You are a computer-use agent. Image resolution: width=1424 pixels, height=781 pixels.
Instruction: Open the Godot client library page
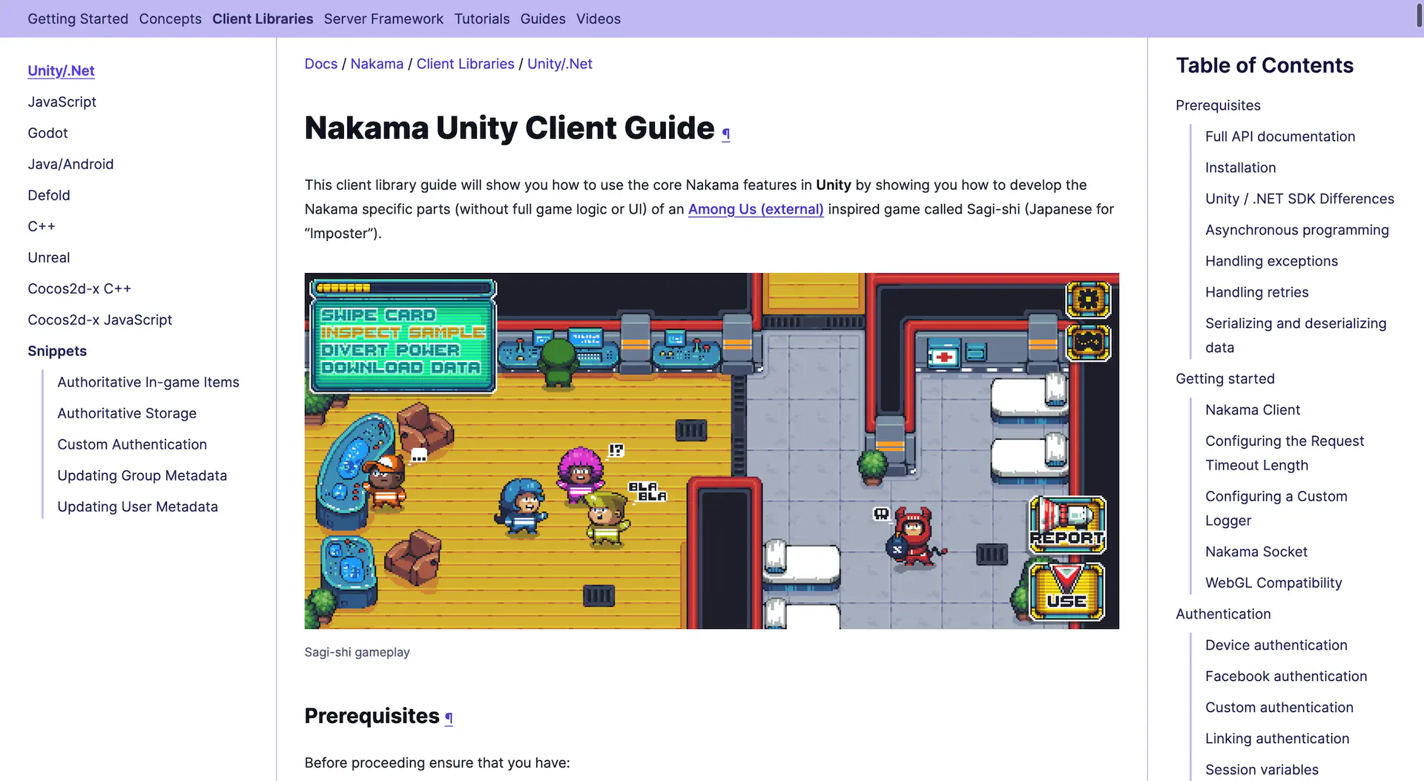[x=47, y=133]
